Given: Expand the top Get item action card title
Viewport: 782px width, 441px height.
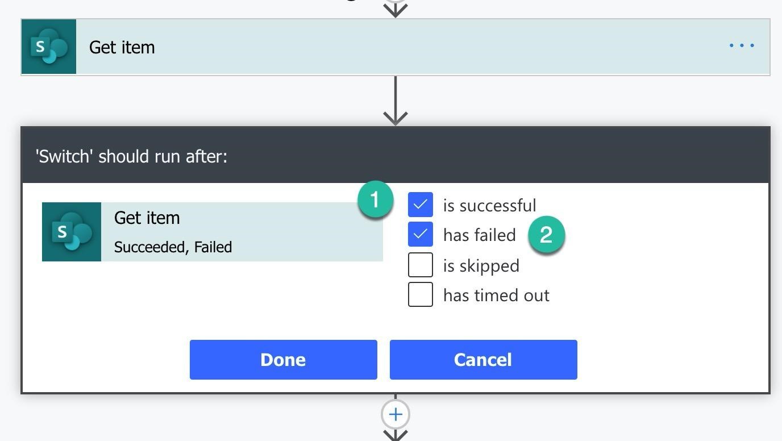Looking at the screenshot, I should (x=122, y=47).
